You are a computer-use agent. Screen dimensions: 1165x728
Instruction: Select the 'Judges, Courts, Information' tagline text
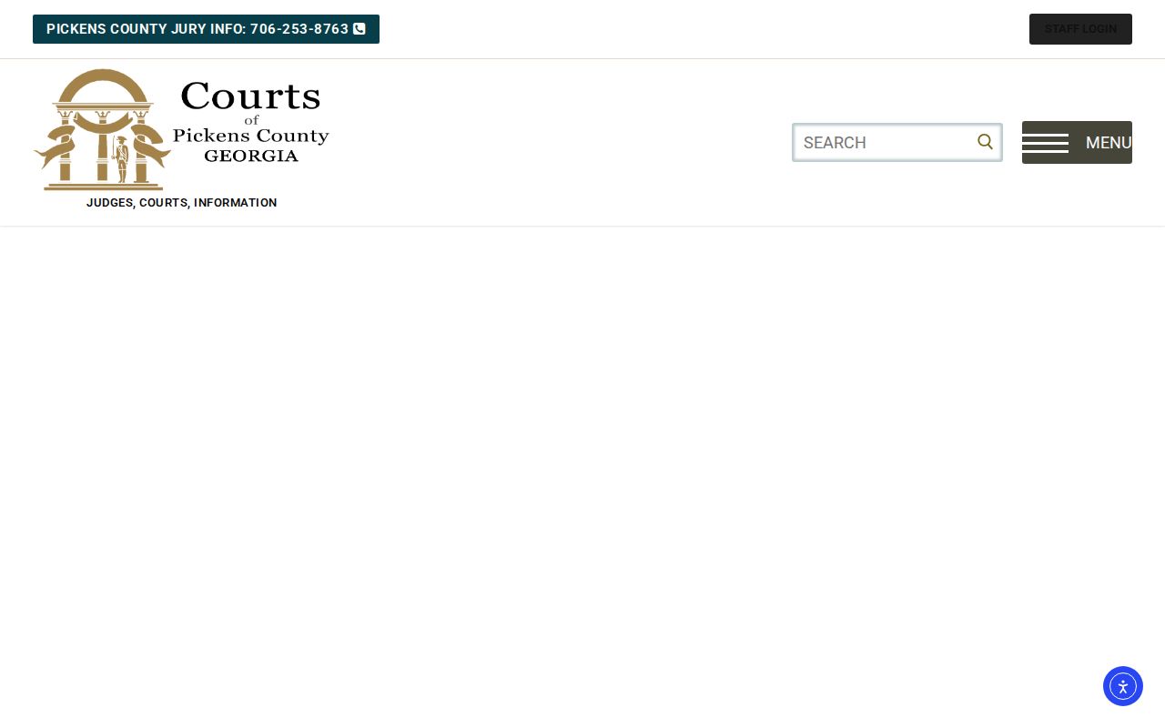pyautogui.click(x=182, y=203)
